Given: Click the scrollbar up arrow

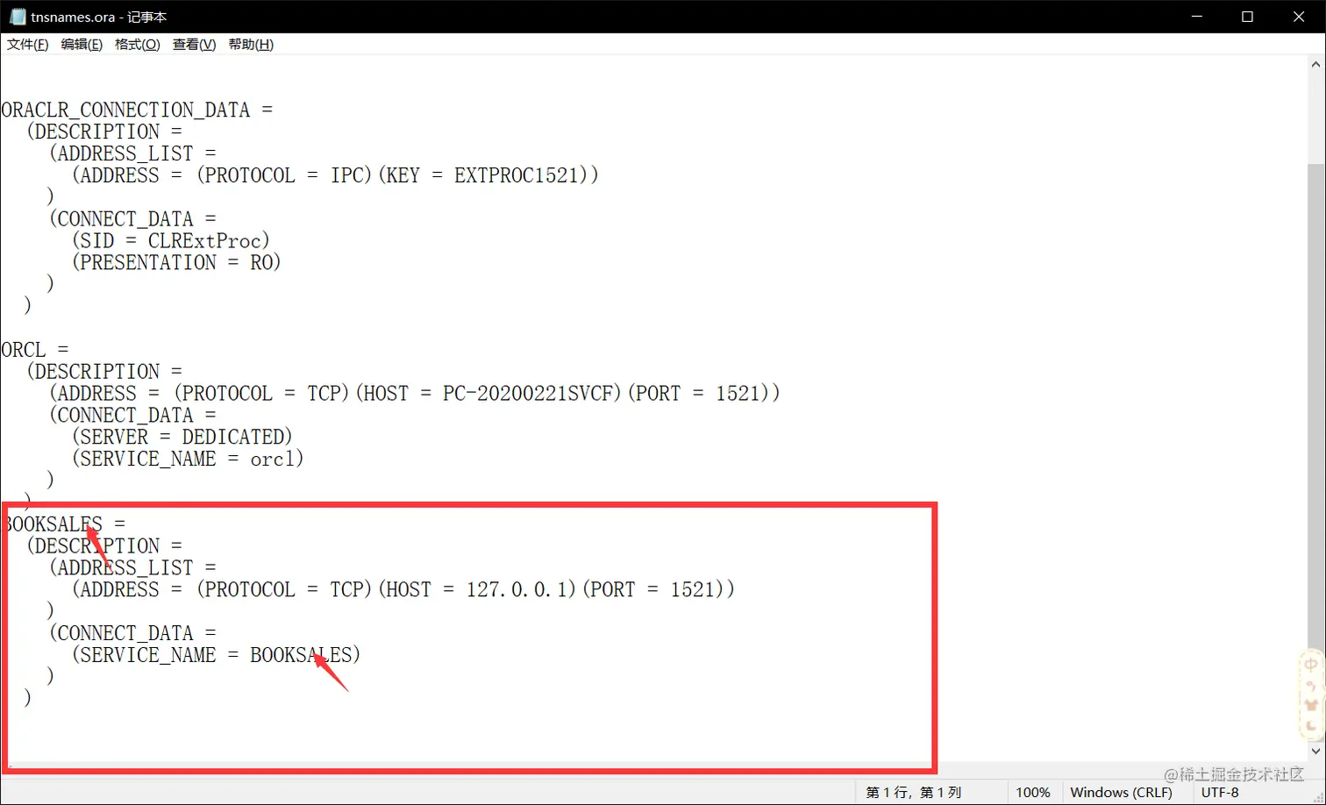Looking at the screenshot, I should coord(1315,64).
